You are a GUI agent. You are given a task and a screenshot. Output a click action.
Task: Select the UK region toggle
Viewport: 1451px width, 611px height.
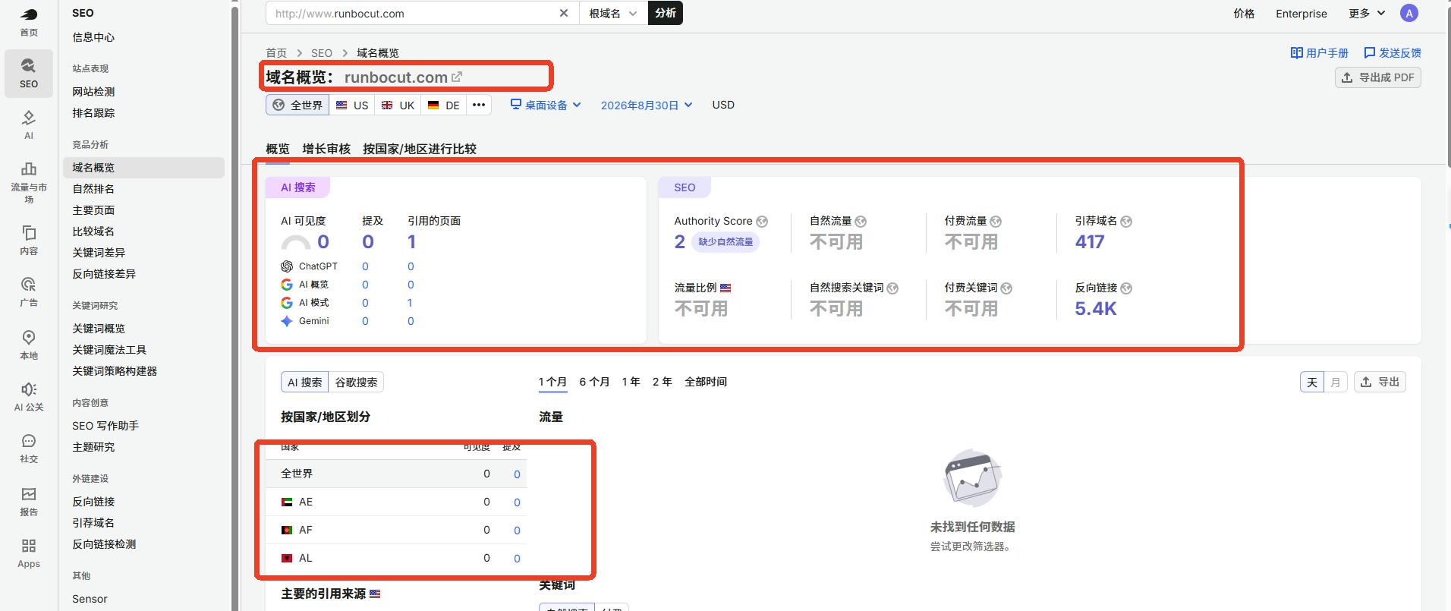point(398,105)
